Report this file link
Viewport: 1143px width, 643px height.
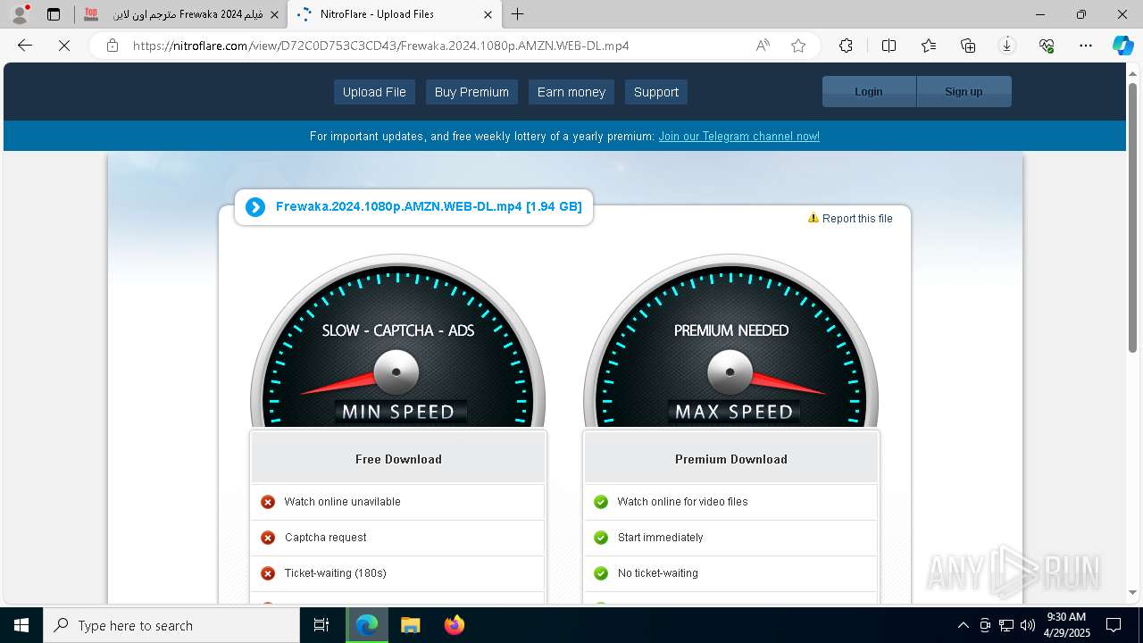[850, 218]
